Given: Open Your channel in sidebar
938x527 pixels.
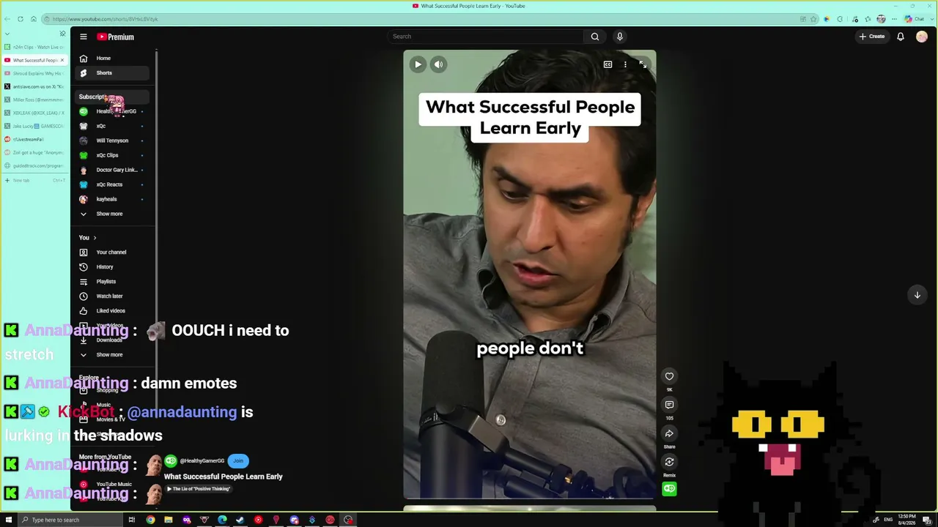Looking at the screenshot, I should pos(111,253).
